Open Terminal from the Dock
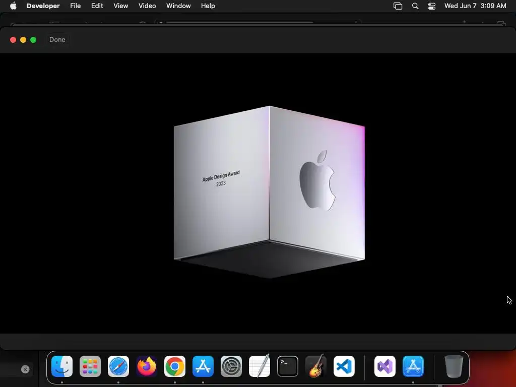The image size is (516, 387). point(288,366)
